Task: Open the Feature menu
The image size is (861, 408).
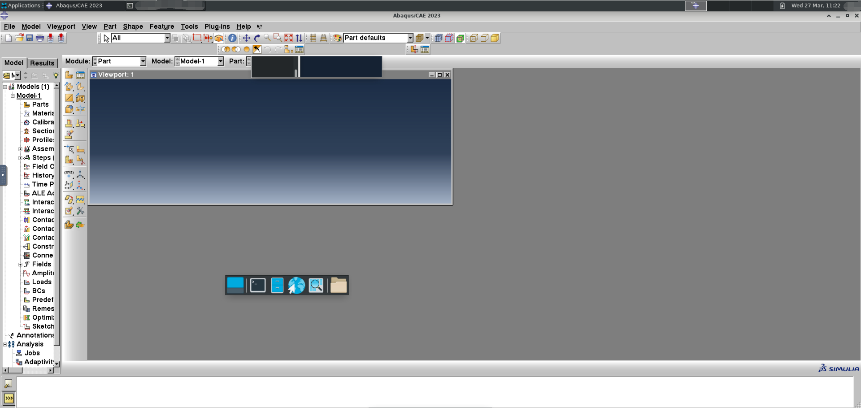Action: [161, 26]
